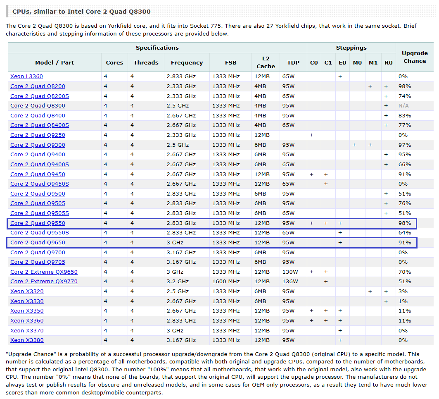This screenshot has height=399, width=439.
Task: Click the Frequency column header
Action: point(187,62)
